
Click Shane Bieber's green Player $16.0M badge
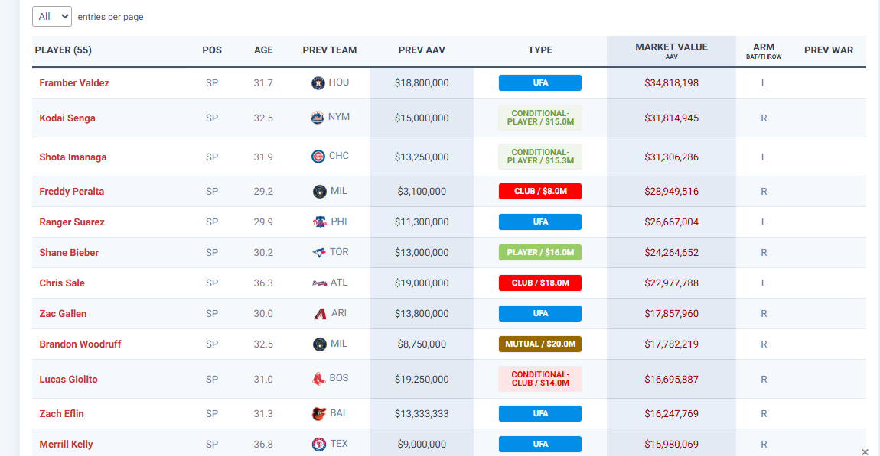point(539,253)
